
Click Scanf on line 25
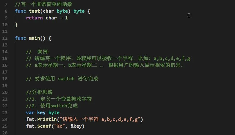click(44, 126)
